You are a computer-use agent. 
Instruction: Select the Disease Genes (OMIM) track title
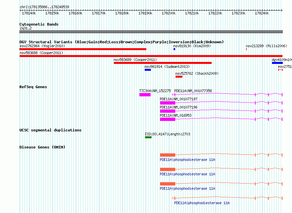[42, 147]
